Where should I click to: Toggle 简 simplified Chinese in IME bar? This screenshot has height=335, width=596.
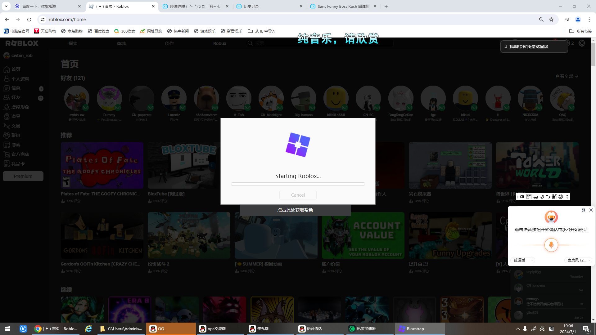point(554,197)
